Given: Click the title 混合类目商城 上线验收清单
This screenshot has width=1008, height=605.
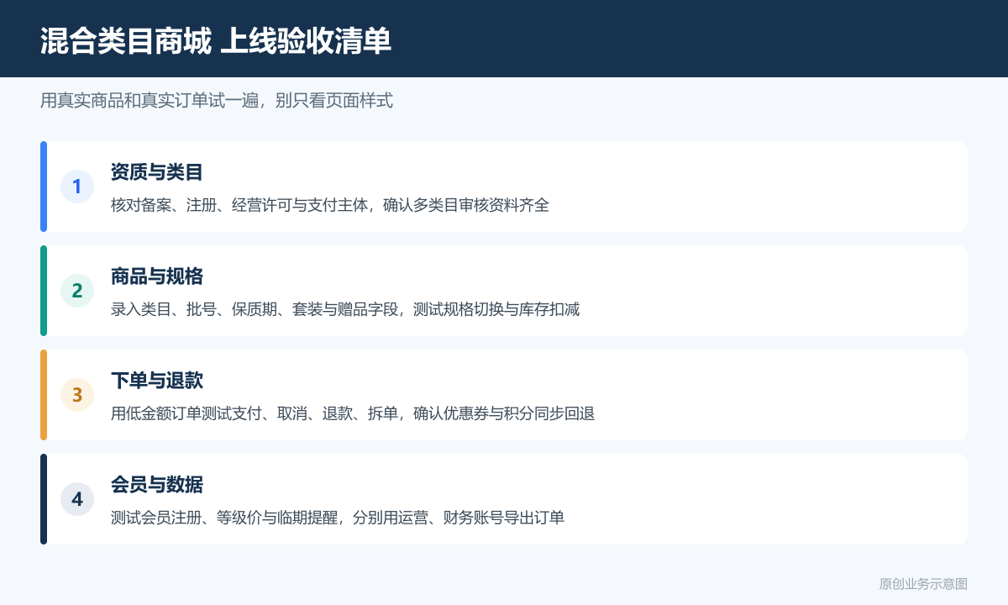Looking at the screenshot, I should click(x=216, y=40).
